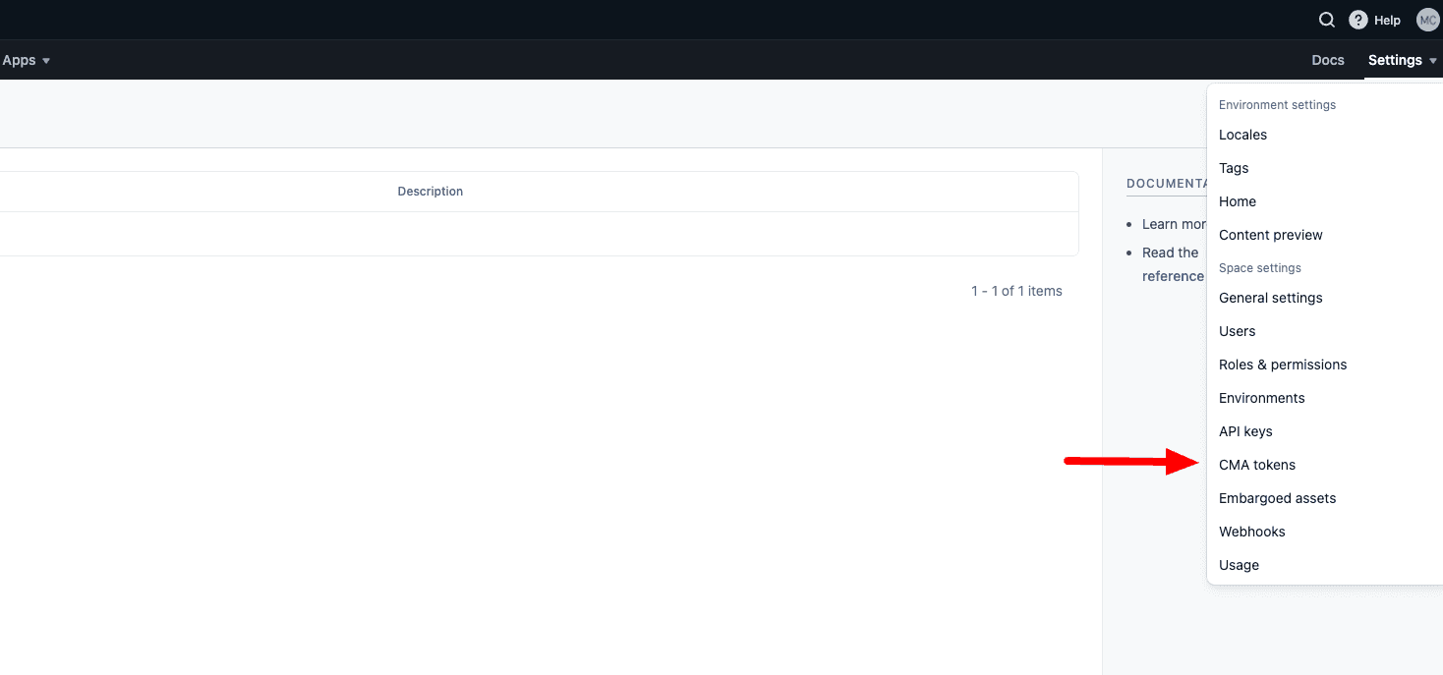Expand the Settings dropdown in the navbar
Viewport: 1443px width, 675px height.
click(1401, 60)
